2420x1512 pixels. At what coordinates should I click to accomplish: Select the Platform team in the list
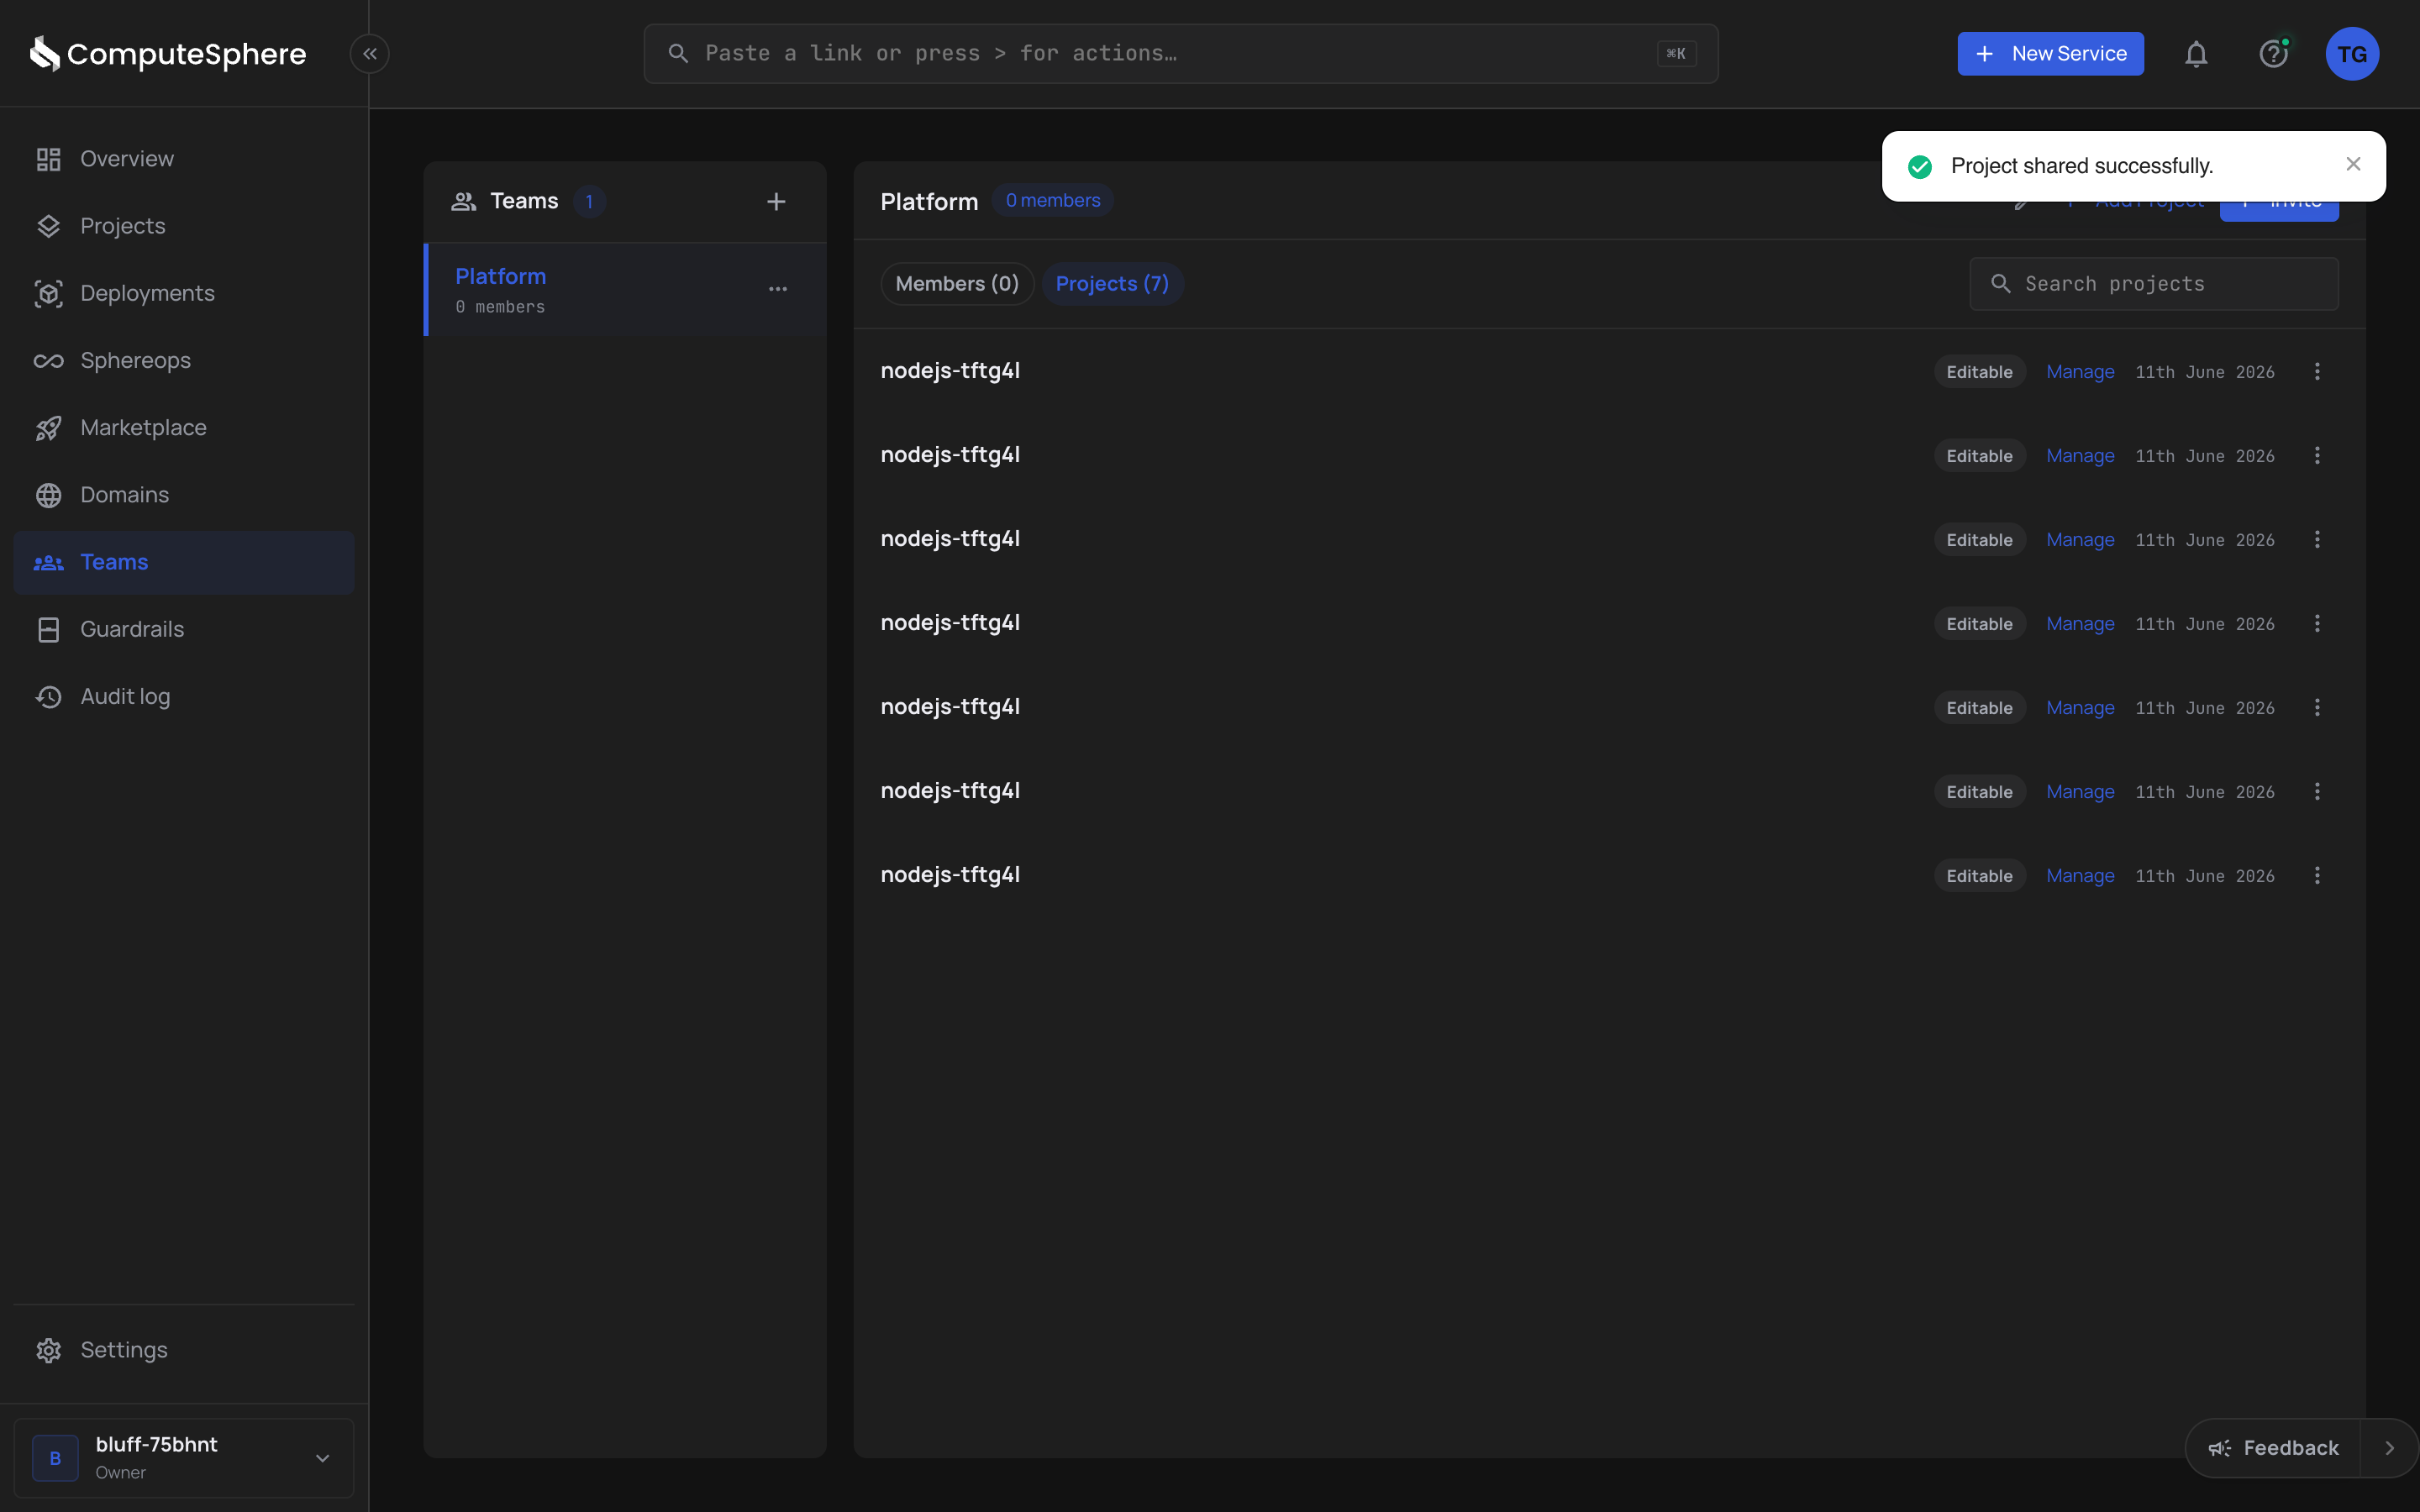625,290
